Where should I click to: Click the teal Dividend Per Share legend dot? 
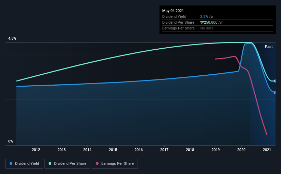50,163
